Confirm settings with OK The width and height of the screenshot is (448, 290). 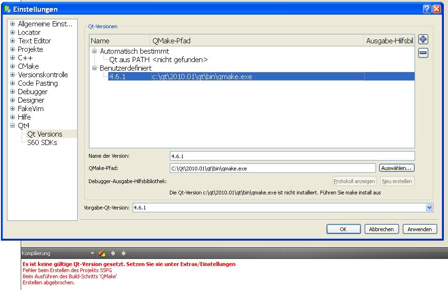(344, 229)
